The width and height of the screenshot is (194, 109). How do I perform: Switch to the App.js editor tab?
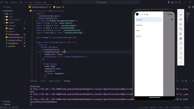[x=59, y=7]
